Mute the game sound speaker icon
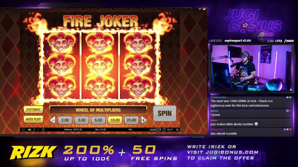 tap(29, 130)
